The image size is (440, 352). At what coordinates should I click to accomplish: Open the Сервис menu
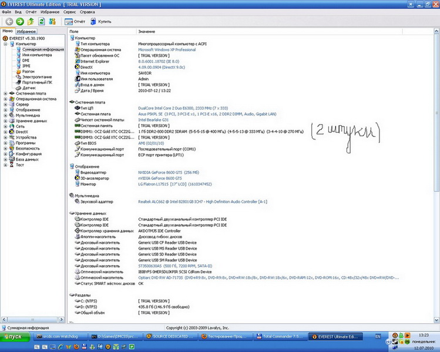(69, 12)
